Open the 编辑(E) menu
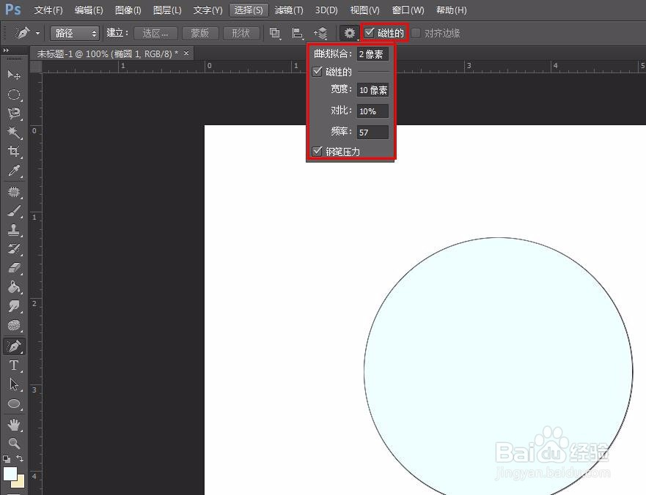 pos(89,10)
